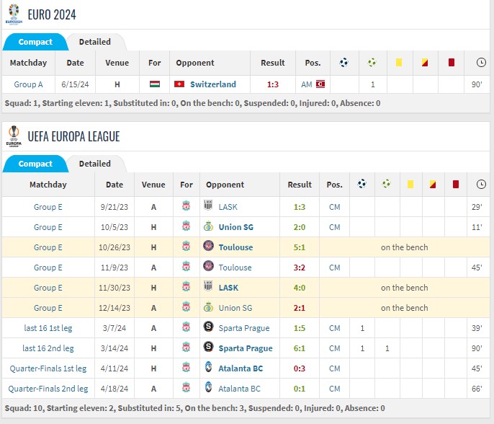Click the UEFA Europa League competition logo
This screenshot has height=424, width=494.
click(x=14, y=136)
